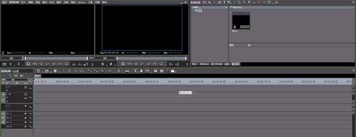Set In point in recorder monitor
356x137 pixels.
(x=103, y=64)
